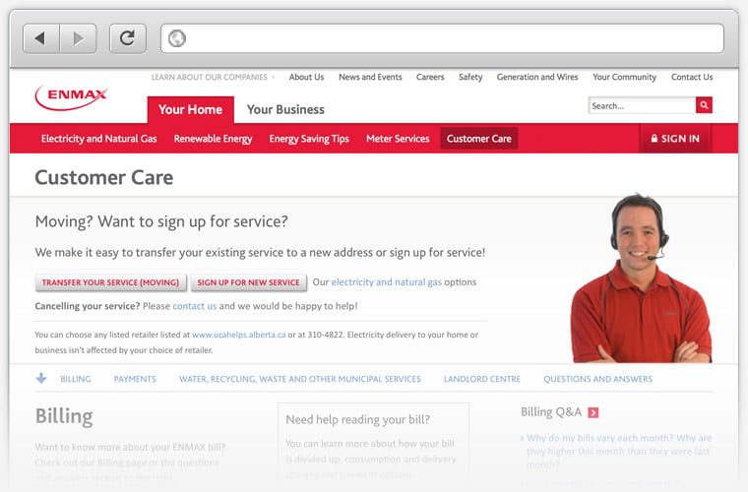Click the Search input field
The image size is (748, 492).
click(642, 105)
